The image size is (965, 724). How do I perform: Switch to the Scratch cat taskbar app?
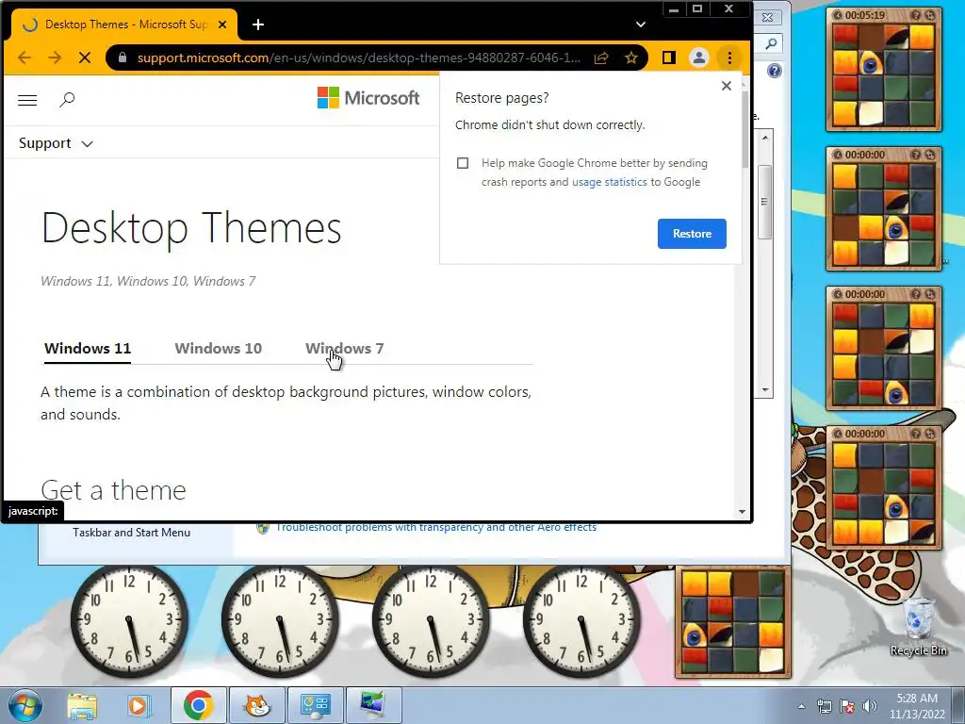257,705
